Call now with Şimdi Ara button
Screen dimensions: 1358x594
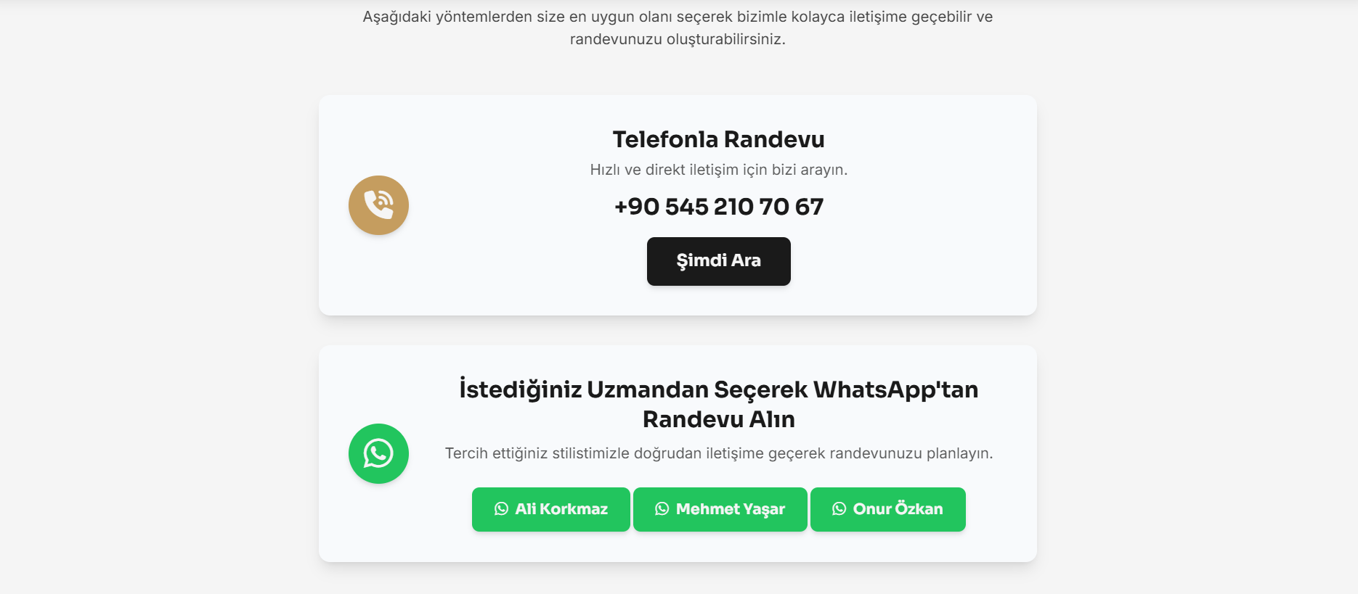click(x=719, y=261)
